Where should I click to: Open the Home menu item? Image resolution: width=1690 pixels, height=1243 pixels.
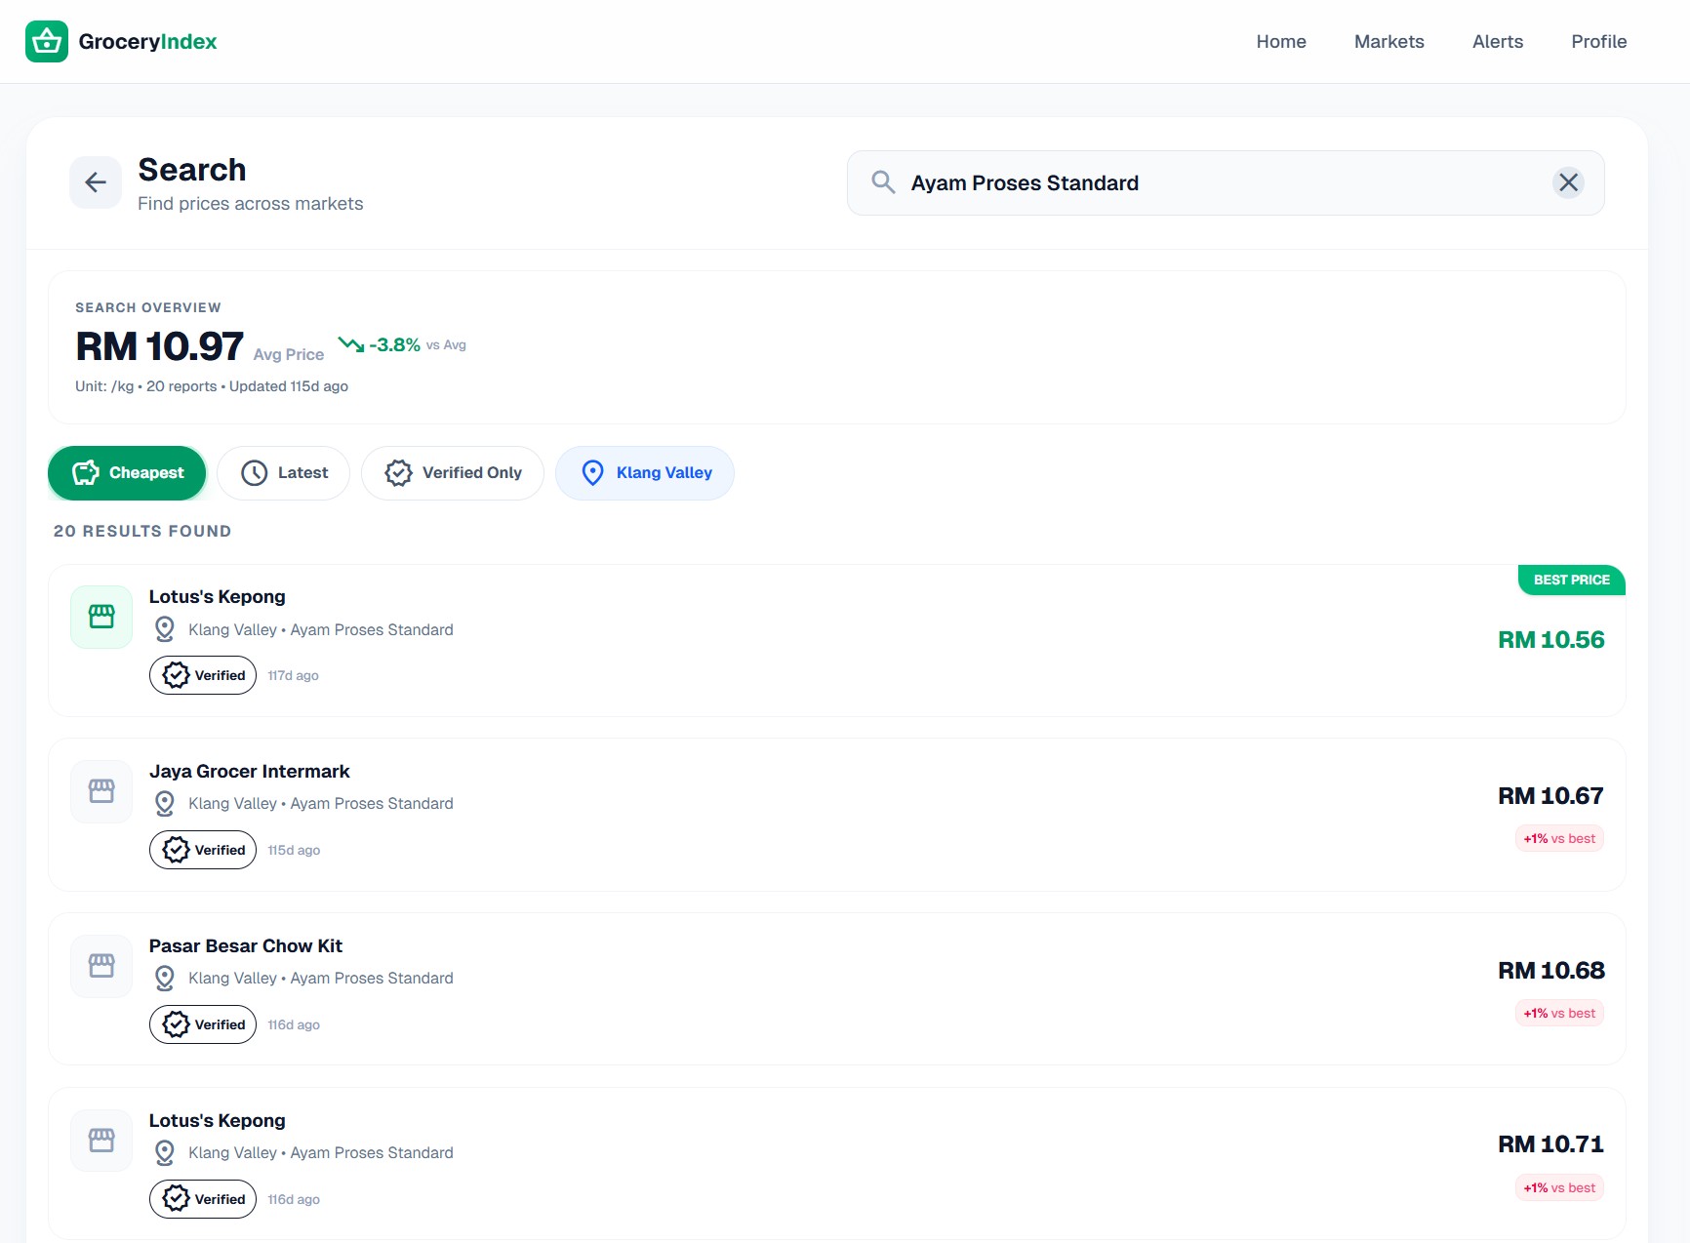(1280, 42)
